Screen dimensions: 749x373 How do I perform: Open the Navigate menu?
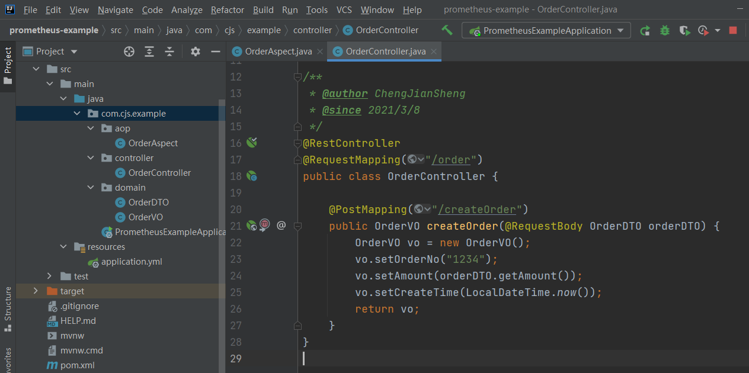(116, 10)
